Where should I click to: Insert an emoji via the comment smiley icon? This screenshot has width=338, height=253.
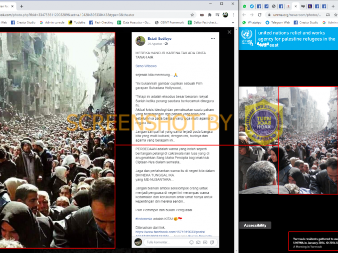[x=191, y=242]
